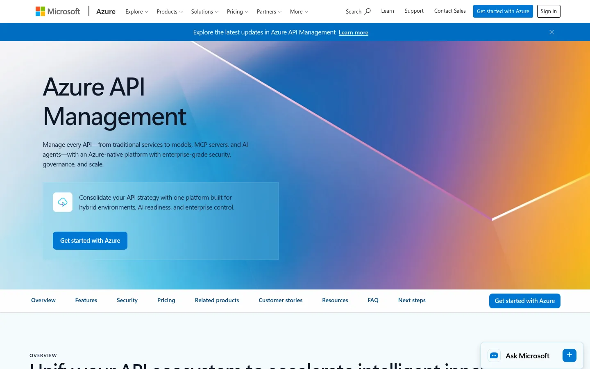Select the Features section tab
Screen dimensions: 590x369
click(x=86, y=300)
